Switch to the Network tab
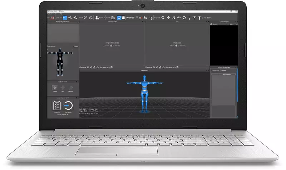This screenshot has height=170, width=286. tap(224, 70)
